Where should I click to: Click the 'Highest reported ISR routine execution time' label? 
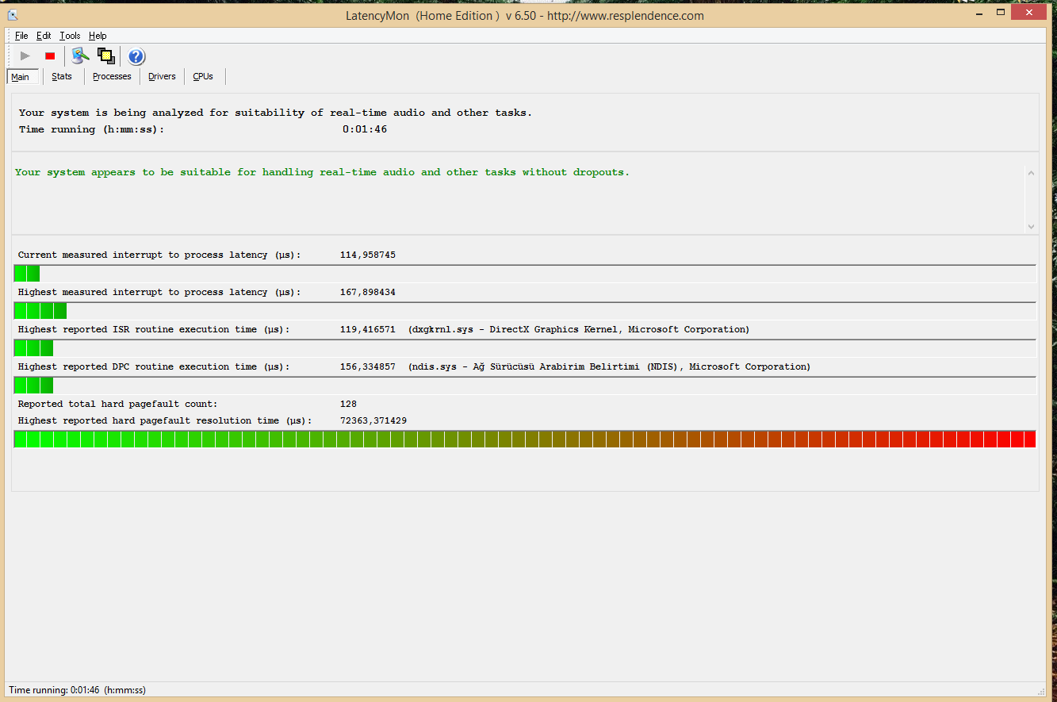click(x=154, y=329)
